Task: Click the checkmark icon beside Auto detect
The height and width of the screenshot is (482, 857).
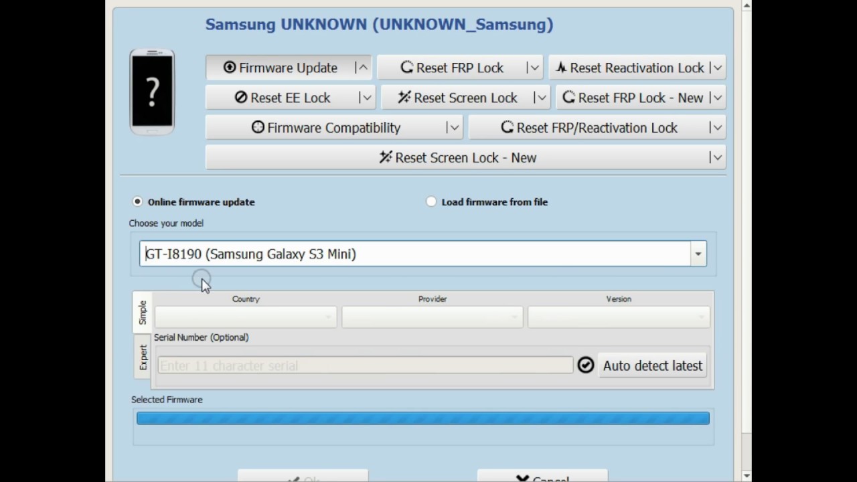Action: tap(586, 366)
